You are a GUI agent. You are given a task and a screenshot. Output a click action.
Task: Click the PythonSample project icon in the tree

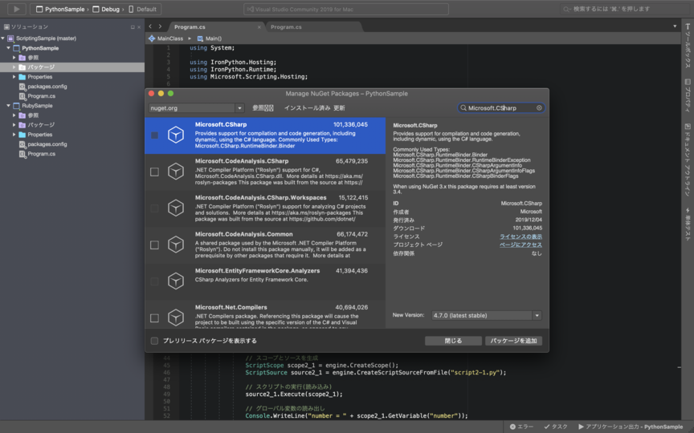16,48
